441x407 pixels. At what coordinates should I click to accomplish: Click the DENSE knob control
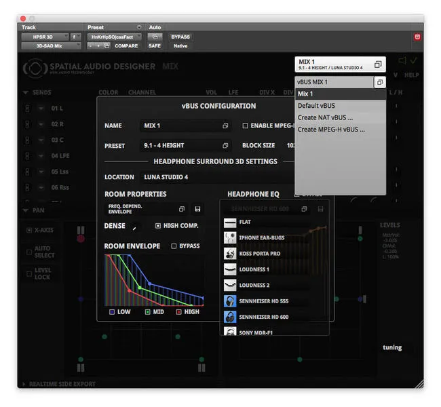click(134, 228)
